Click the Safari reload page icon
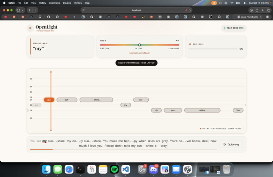This screenshot has height=177, width=273. 190,10
